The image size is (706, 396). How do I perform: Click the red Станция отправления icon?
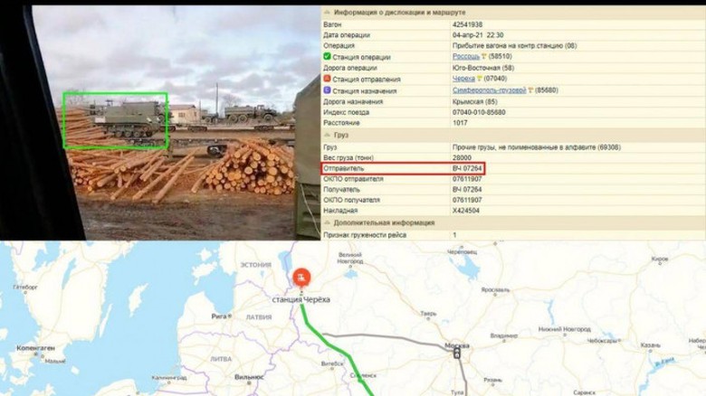pyautogui.click(x=327, y=79)
